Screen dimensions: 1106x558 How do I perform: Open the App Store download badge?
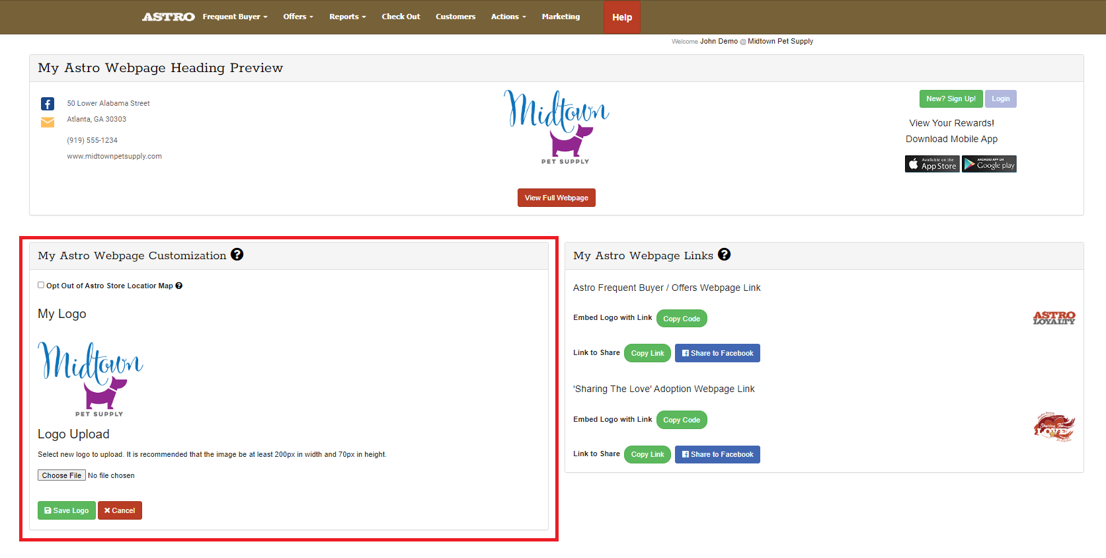(x=931, y=164)
